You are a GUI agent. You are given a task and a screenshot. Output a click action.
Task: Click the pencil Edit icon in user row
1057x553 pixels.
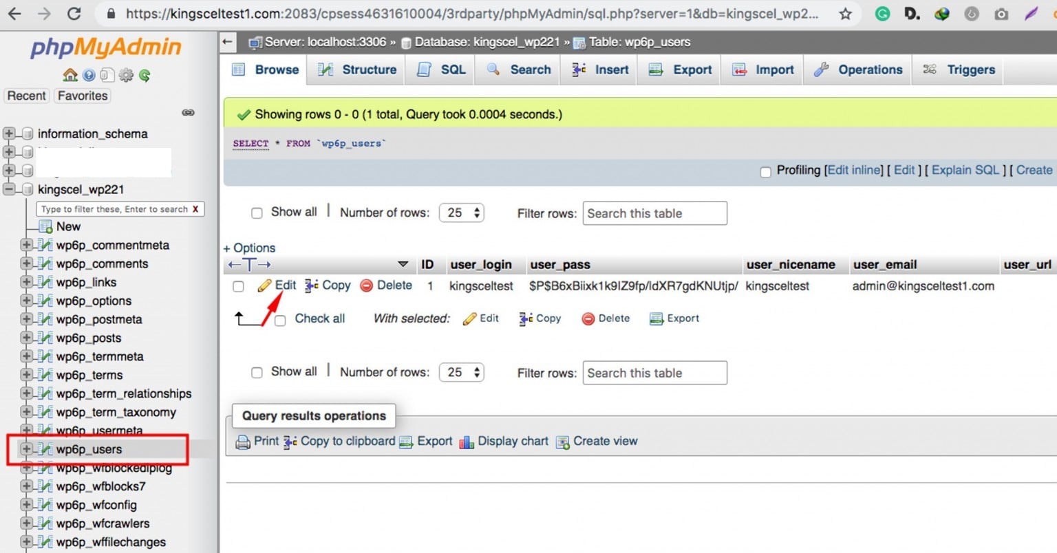pyautogui.click(x=265, y=285)
